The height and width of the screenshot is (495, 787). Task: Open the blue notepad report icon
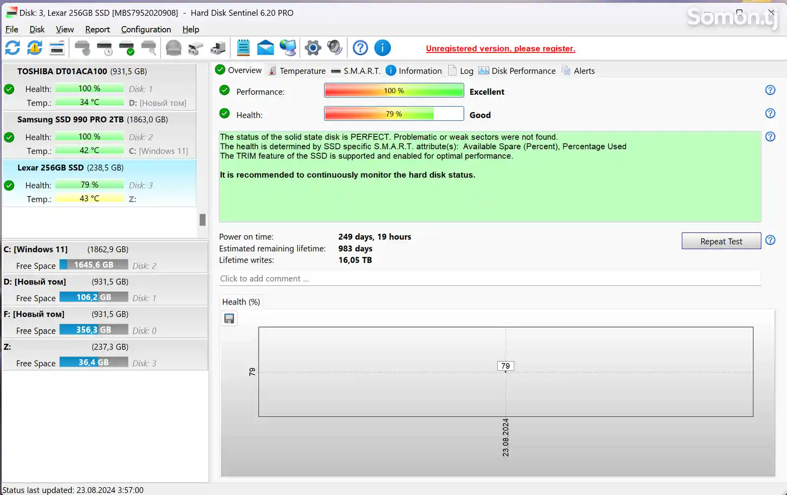(x=243, y=48)
